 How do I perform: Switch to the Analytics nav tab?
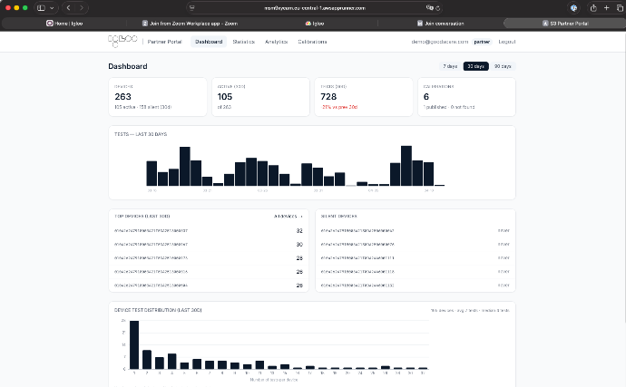pos(276,42)
